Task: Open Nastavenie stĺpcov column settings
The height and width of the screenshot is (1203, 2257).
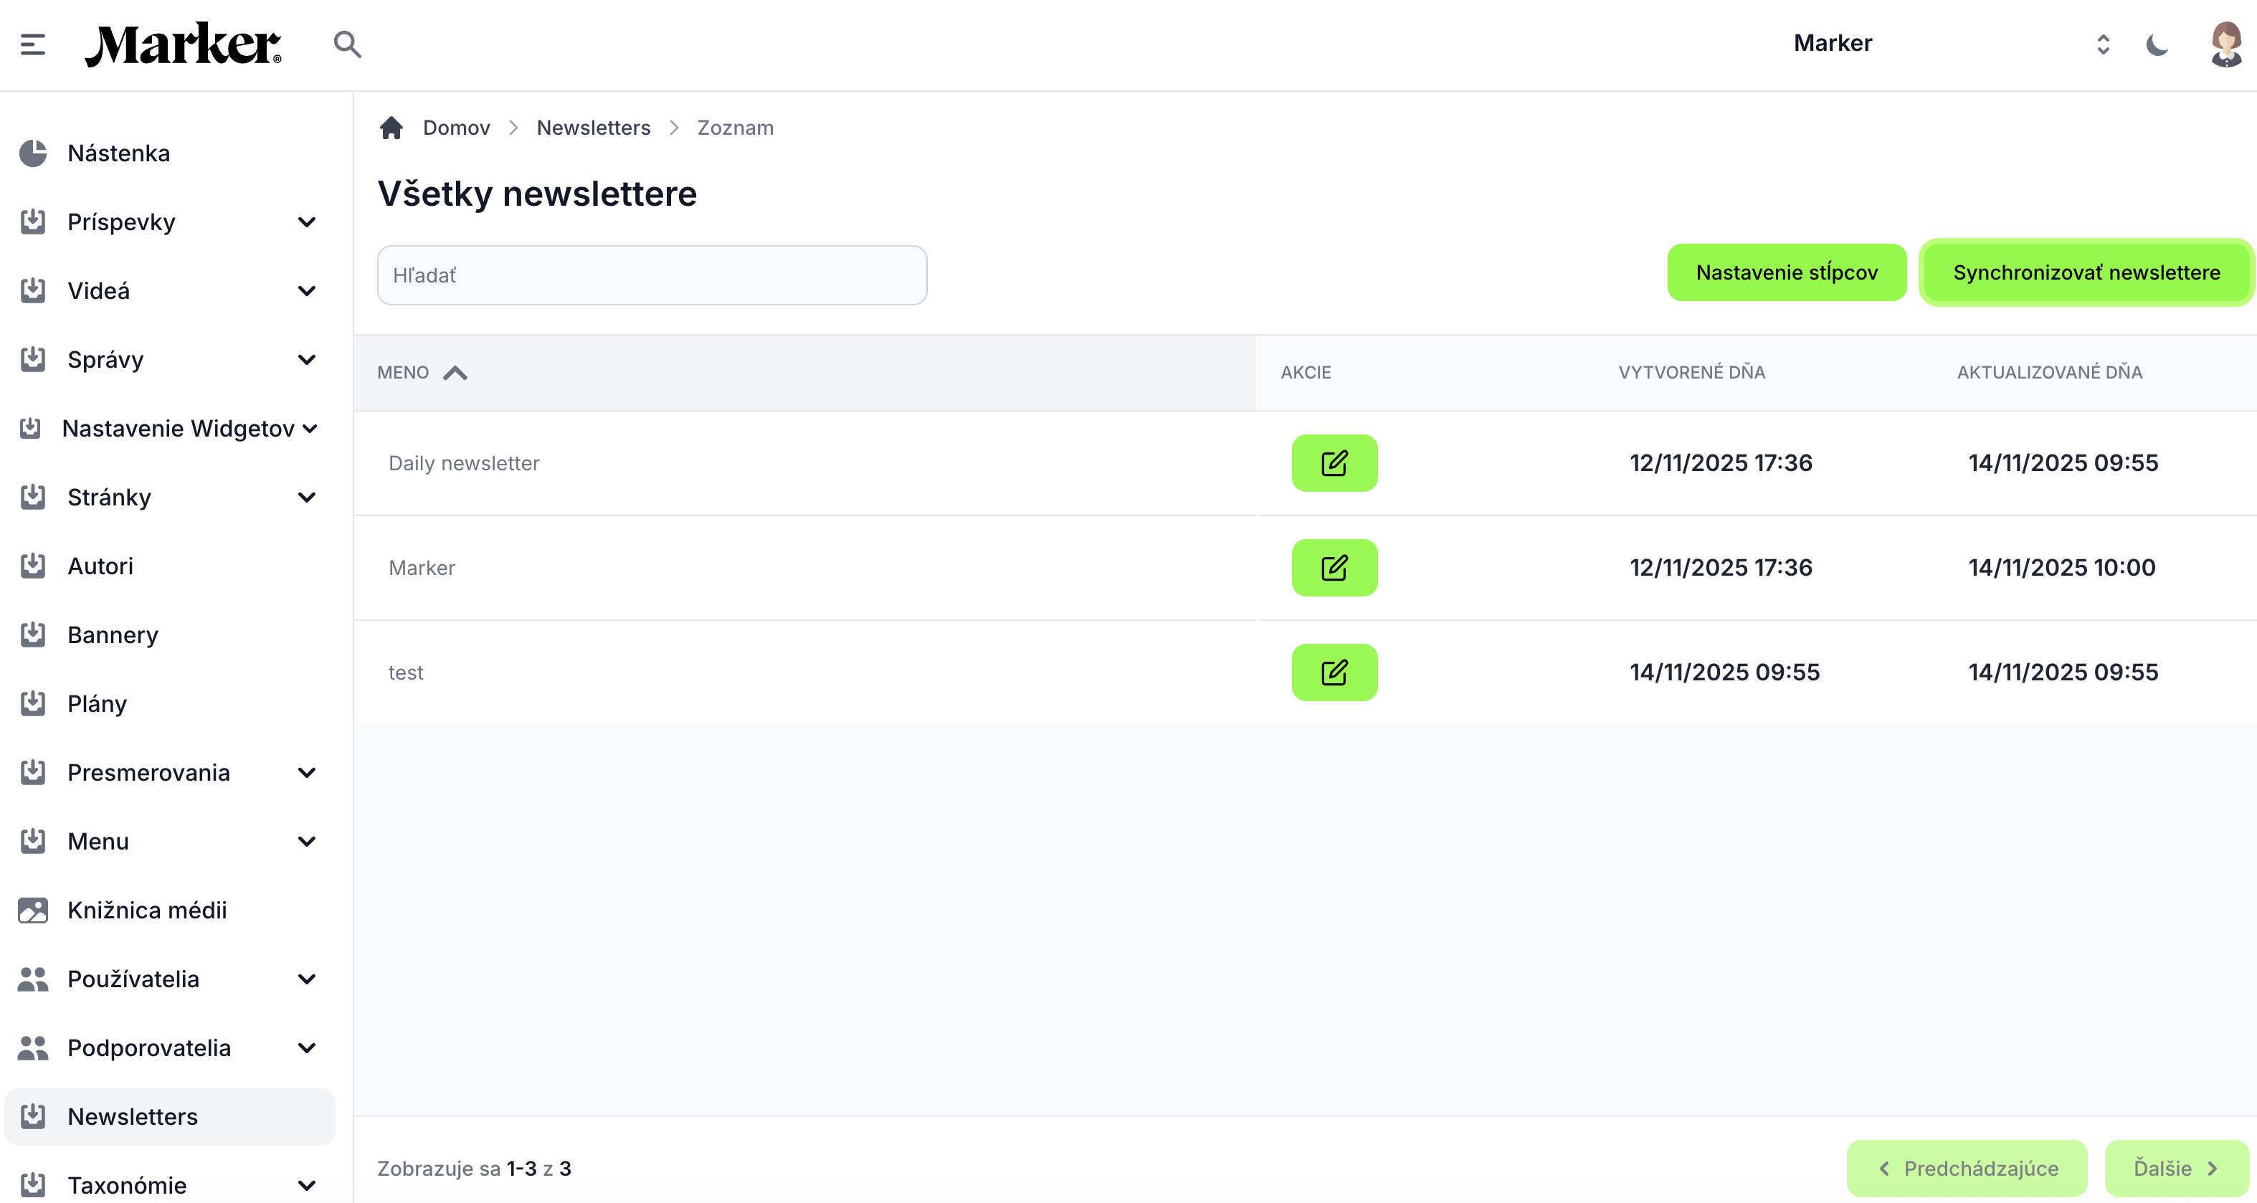Action: coord(1786,272)
